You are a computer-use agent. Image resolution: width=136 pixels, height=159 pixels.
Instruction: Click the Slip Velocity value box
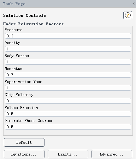pyautogui.click(x=68, y=101)
